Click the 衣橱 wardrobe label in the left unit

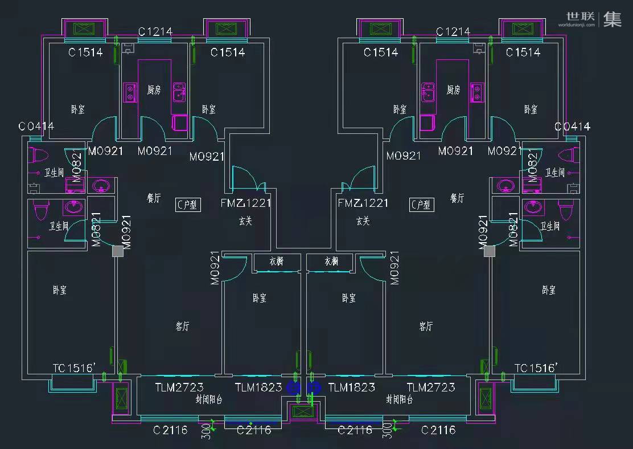(x=276, y=262)
